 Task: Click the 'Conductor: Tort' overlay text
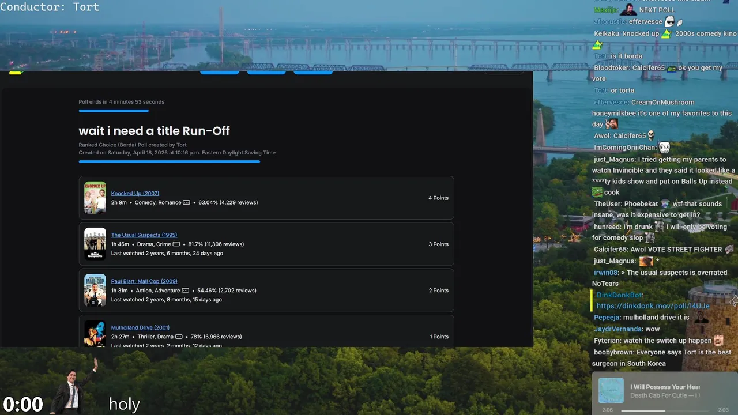(50, 7)
